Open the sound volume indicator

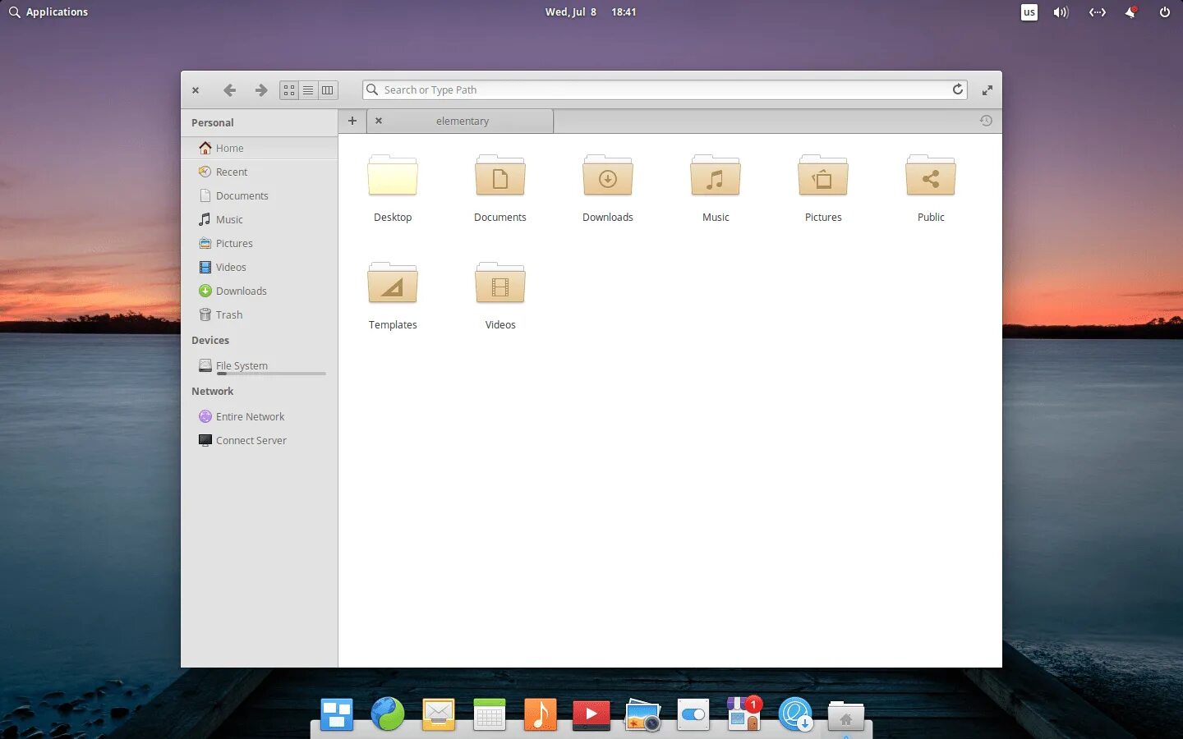click(1061, 12)
